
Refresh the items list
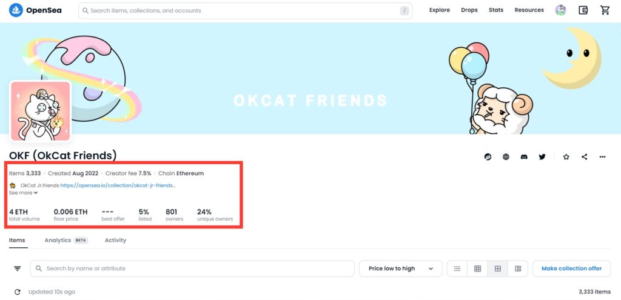(17, 292)
